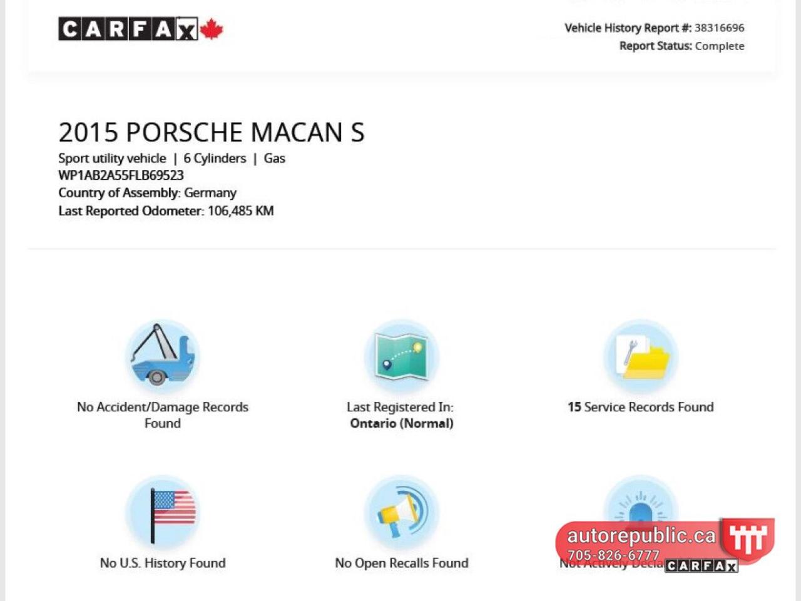This screenshot has width=801, height=601.
Task: Select the VIN WP1AB2A55FLB69523
Action: click(x=121, y=175)
